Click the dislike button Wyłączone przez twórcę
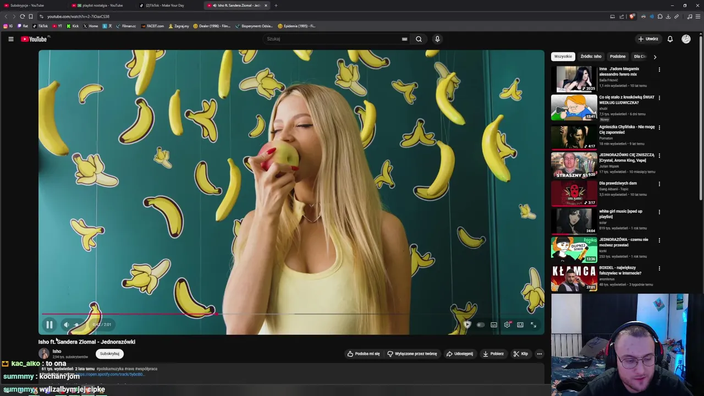 point(412,354)
